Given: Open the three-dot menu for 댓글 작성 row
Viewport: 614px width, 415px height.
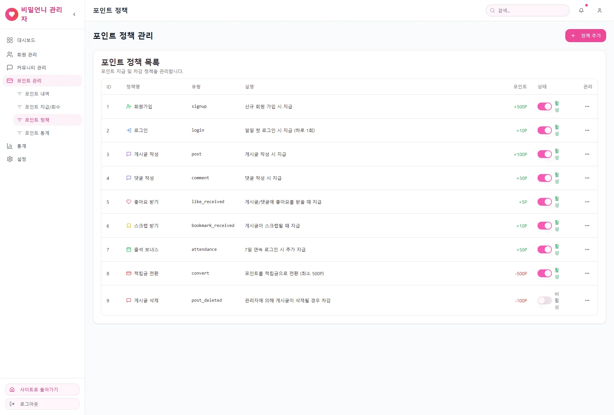Looking at the screenshot, I should tap(587, 178).
